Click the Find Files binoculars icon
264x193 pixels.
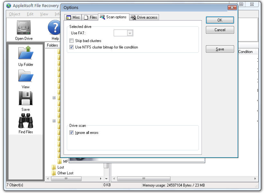[x=26, y=121]
